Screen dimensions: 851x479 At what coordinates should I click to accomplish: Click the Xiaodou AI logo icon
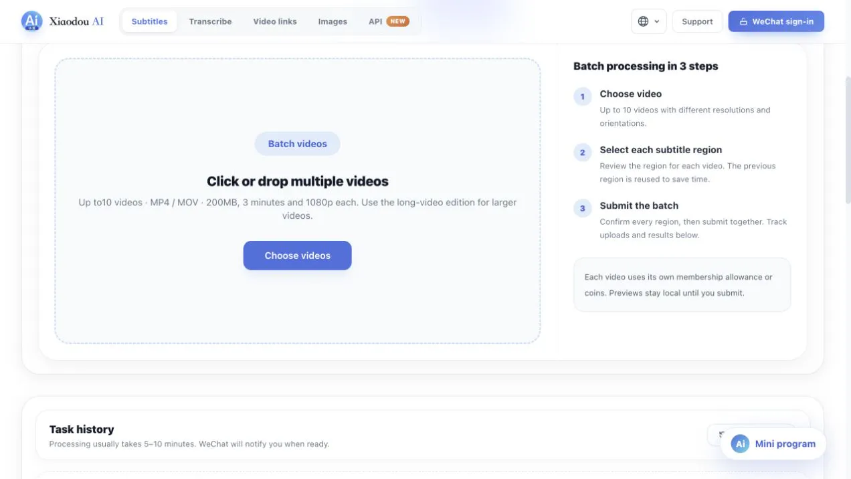(x=32, y=21)
